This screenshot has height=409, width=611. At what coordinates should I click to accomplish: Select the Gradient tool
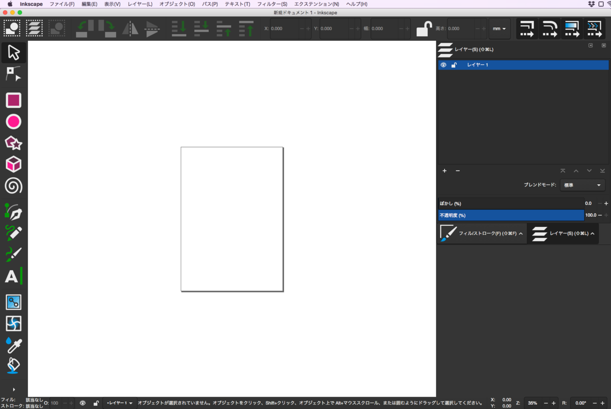tap(13, 302)
